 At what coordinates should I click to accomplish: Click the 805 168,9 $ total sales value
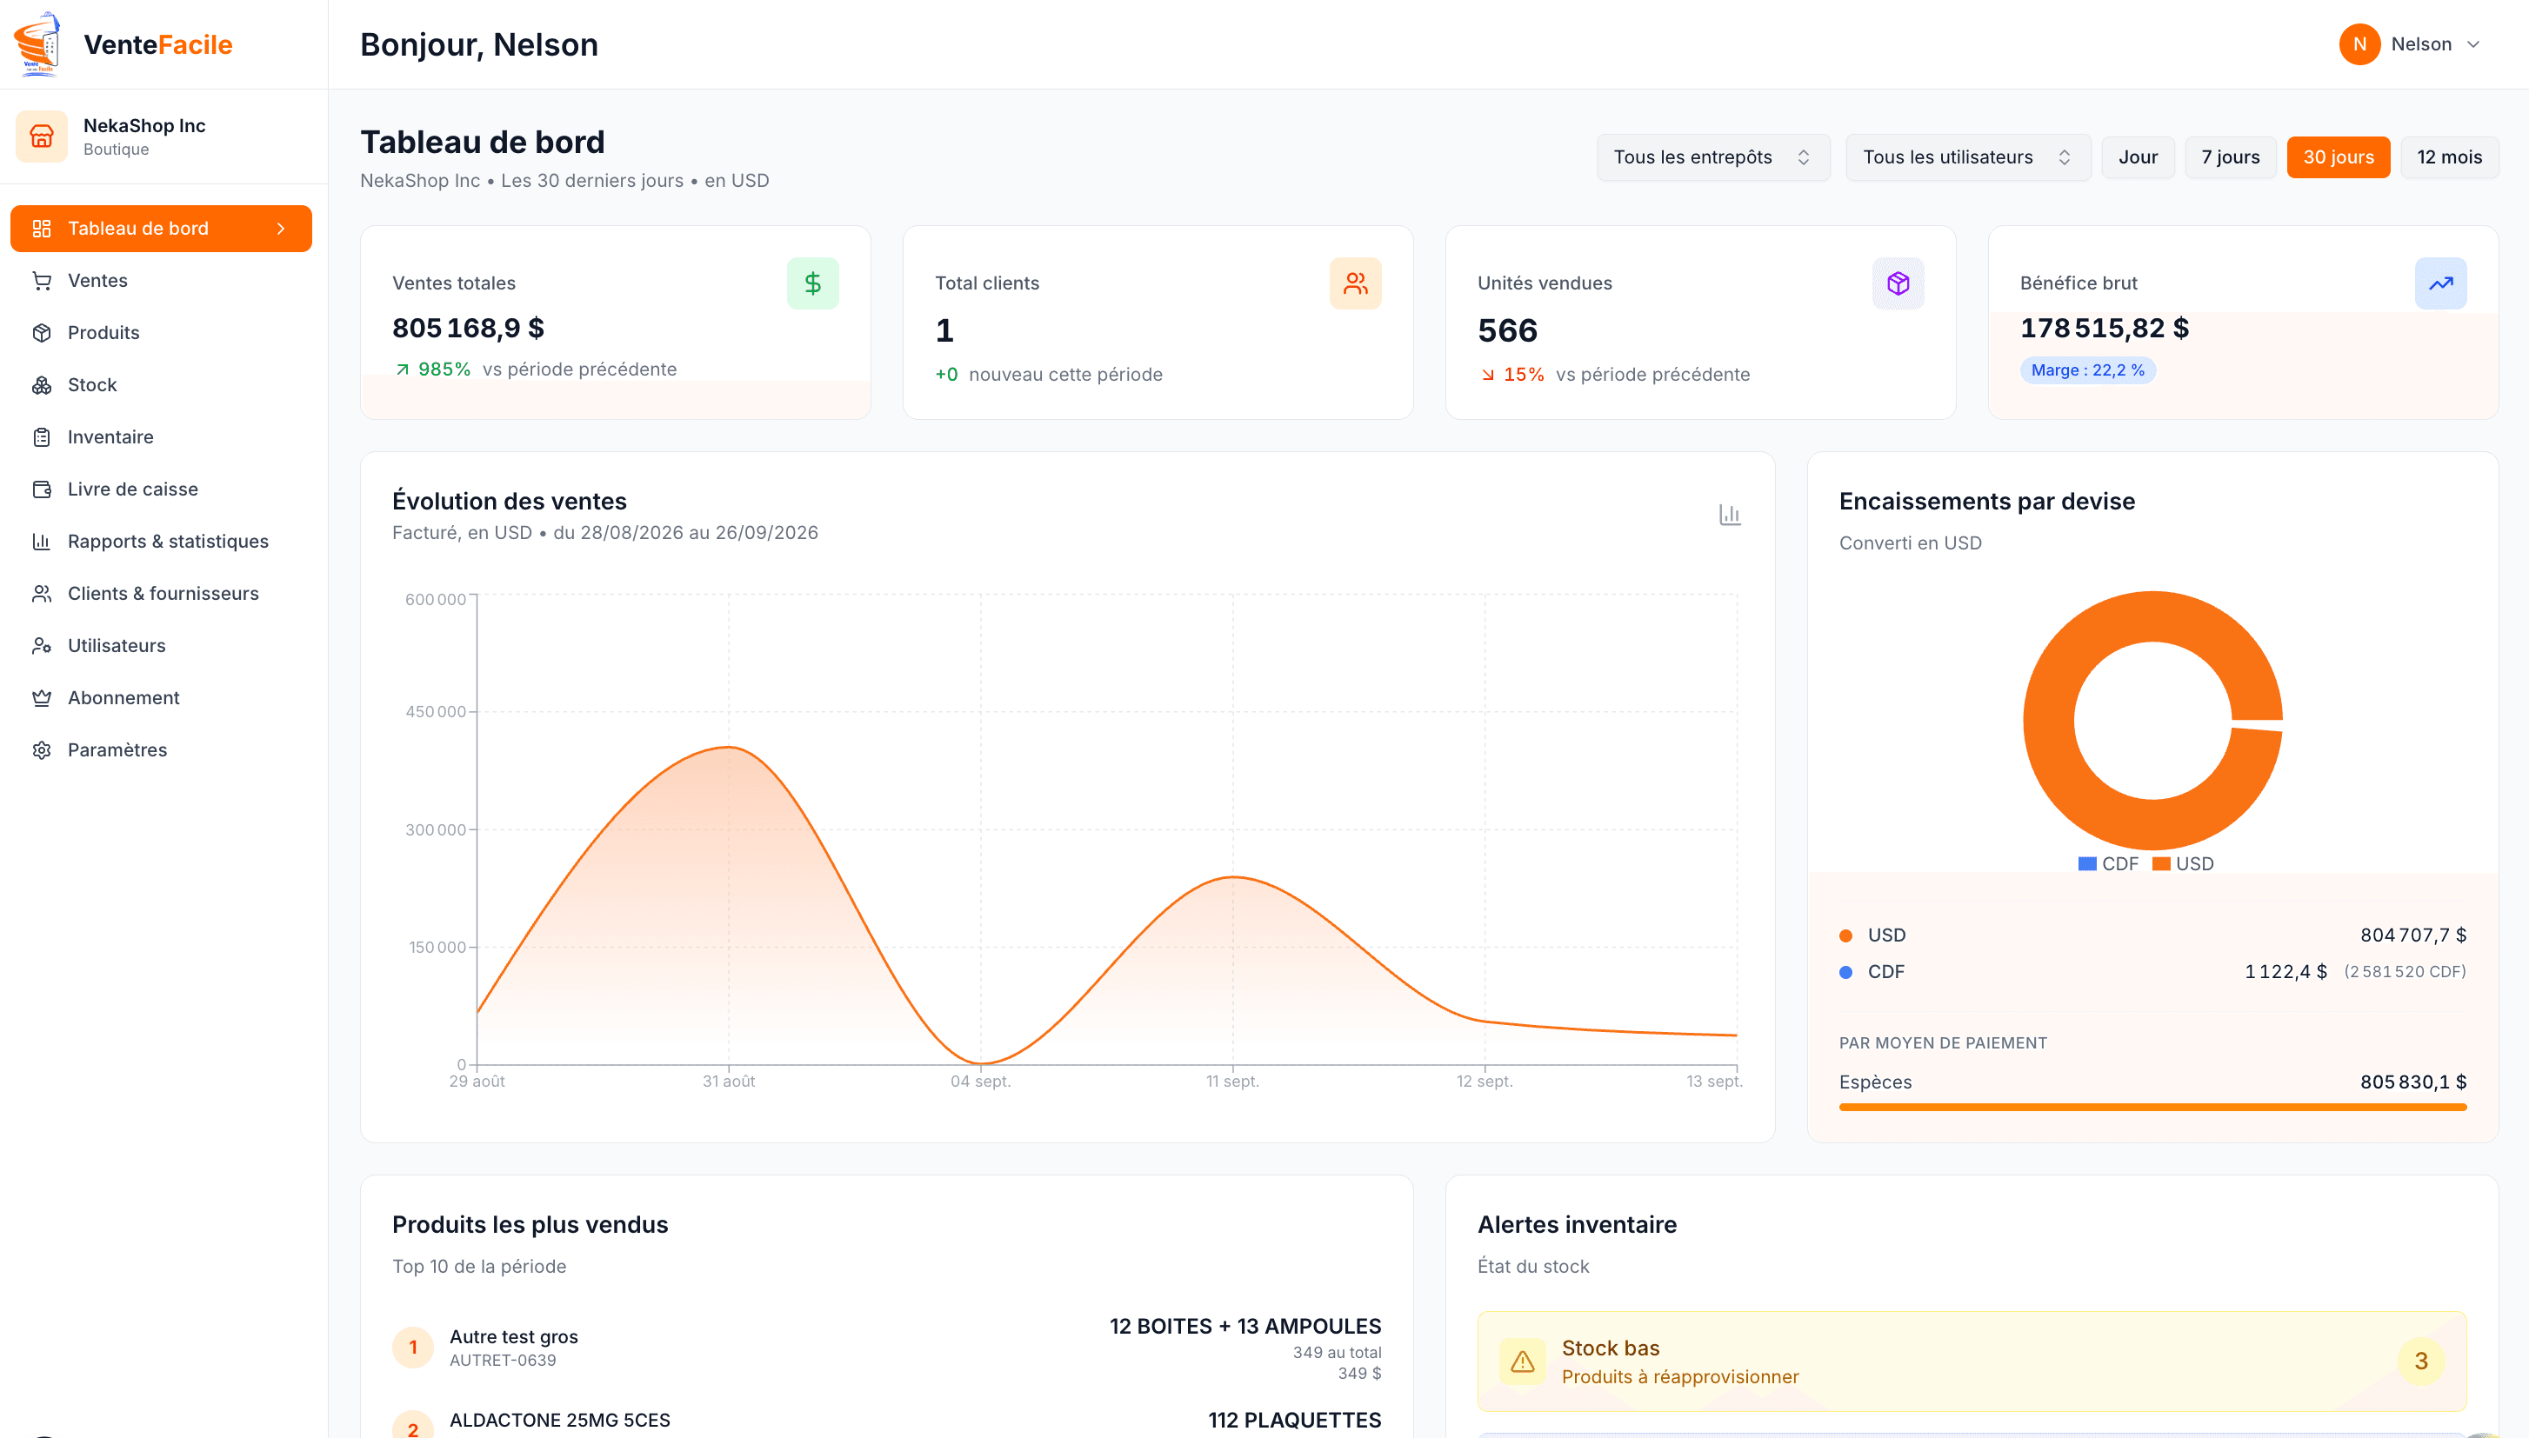[x=468, y=328]
